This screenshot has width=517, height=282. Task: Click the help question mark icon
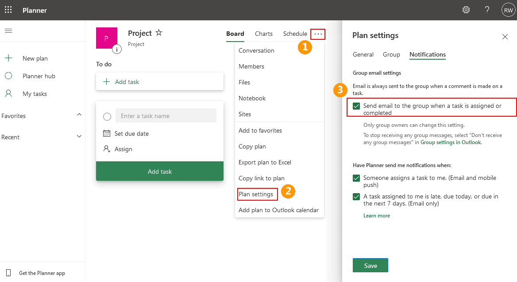pyautogui.click(x=487, y=10)
